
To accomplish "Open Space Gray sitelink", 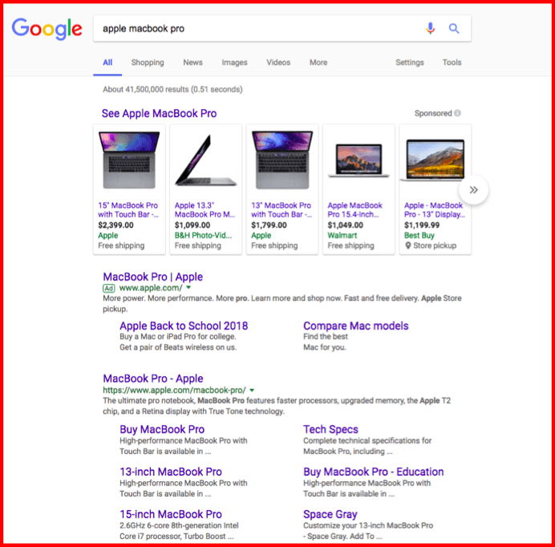I will coord(330,514).
